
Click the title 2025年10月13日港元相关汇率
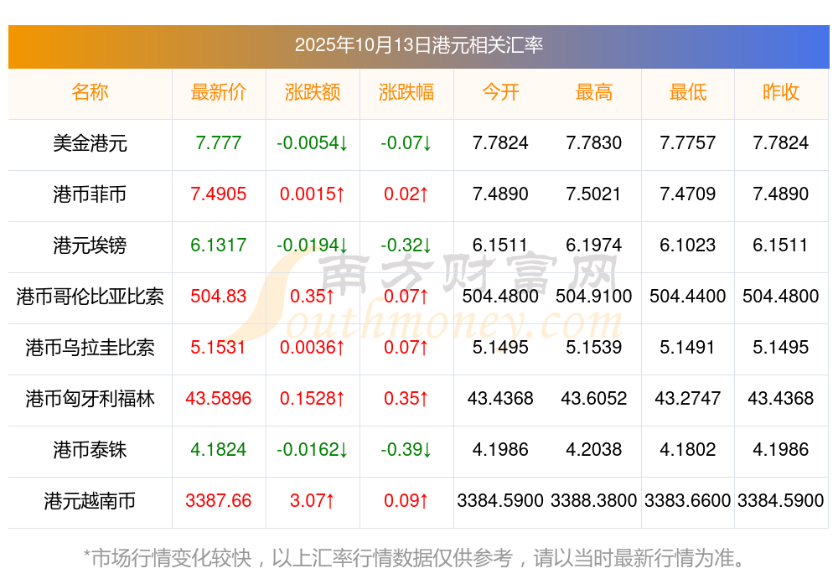[418, 45]
